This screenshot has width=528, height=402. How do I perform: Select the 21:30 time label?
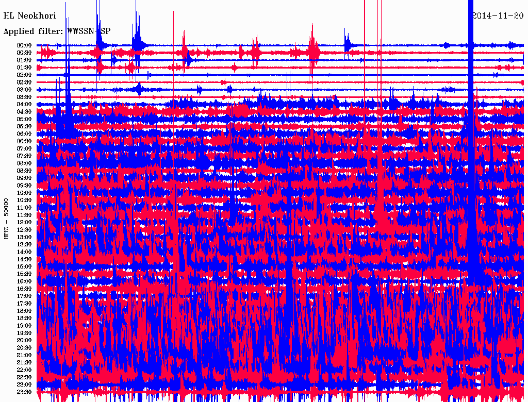pyautogui.click(x=24, y=363)
